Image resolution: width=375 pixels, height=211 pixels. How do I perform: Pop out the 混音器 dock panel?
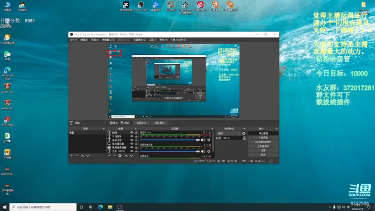pyautogui.click(x=212, y=128)
